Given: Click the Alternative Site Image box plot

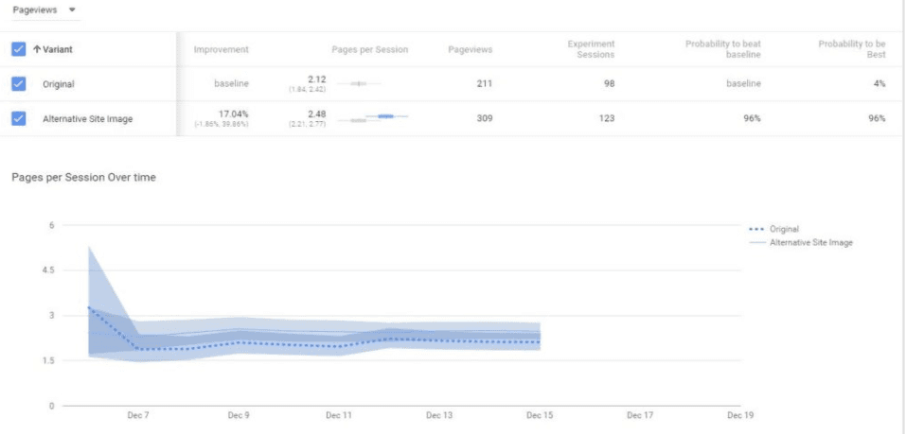Looking at the screenshot, I should coord(379,117).
